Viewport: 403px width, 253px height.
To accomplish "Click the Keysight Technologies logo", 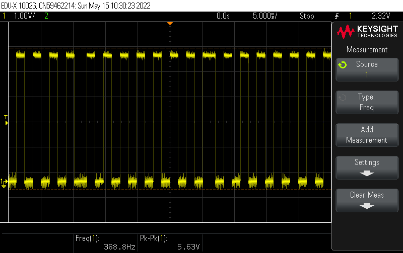I will [x=366, y=32].
